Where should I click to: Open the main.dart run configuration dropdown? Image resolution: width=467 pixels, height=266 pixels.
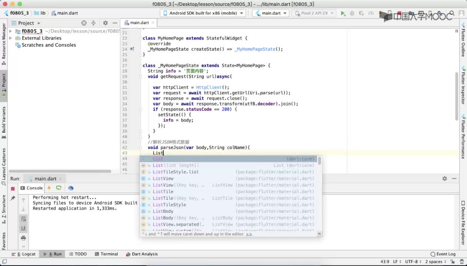point(271,13)
